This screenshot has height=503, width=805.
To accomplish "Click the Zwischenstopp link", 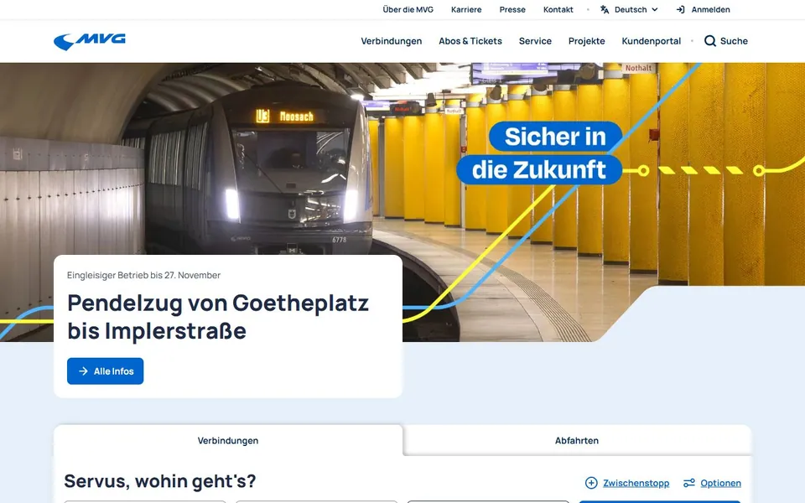I will (x=636, y=483).
